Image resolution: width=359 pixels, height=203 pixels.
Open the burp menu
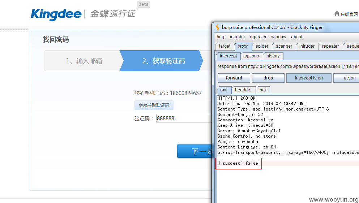[x=221, y=37]
